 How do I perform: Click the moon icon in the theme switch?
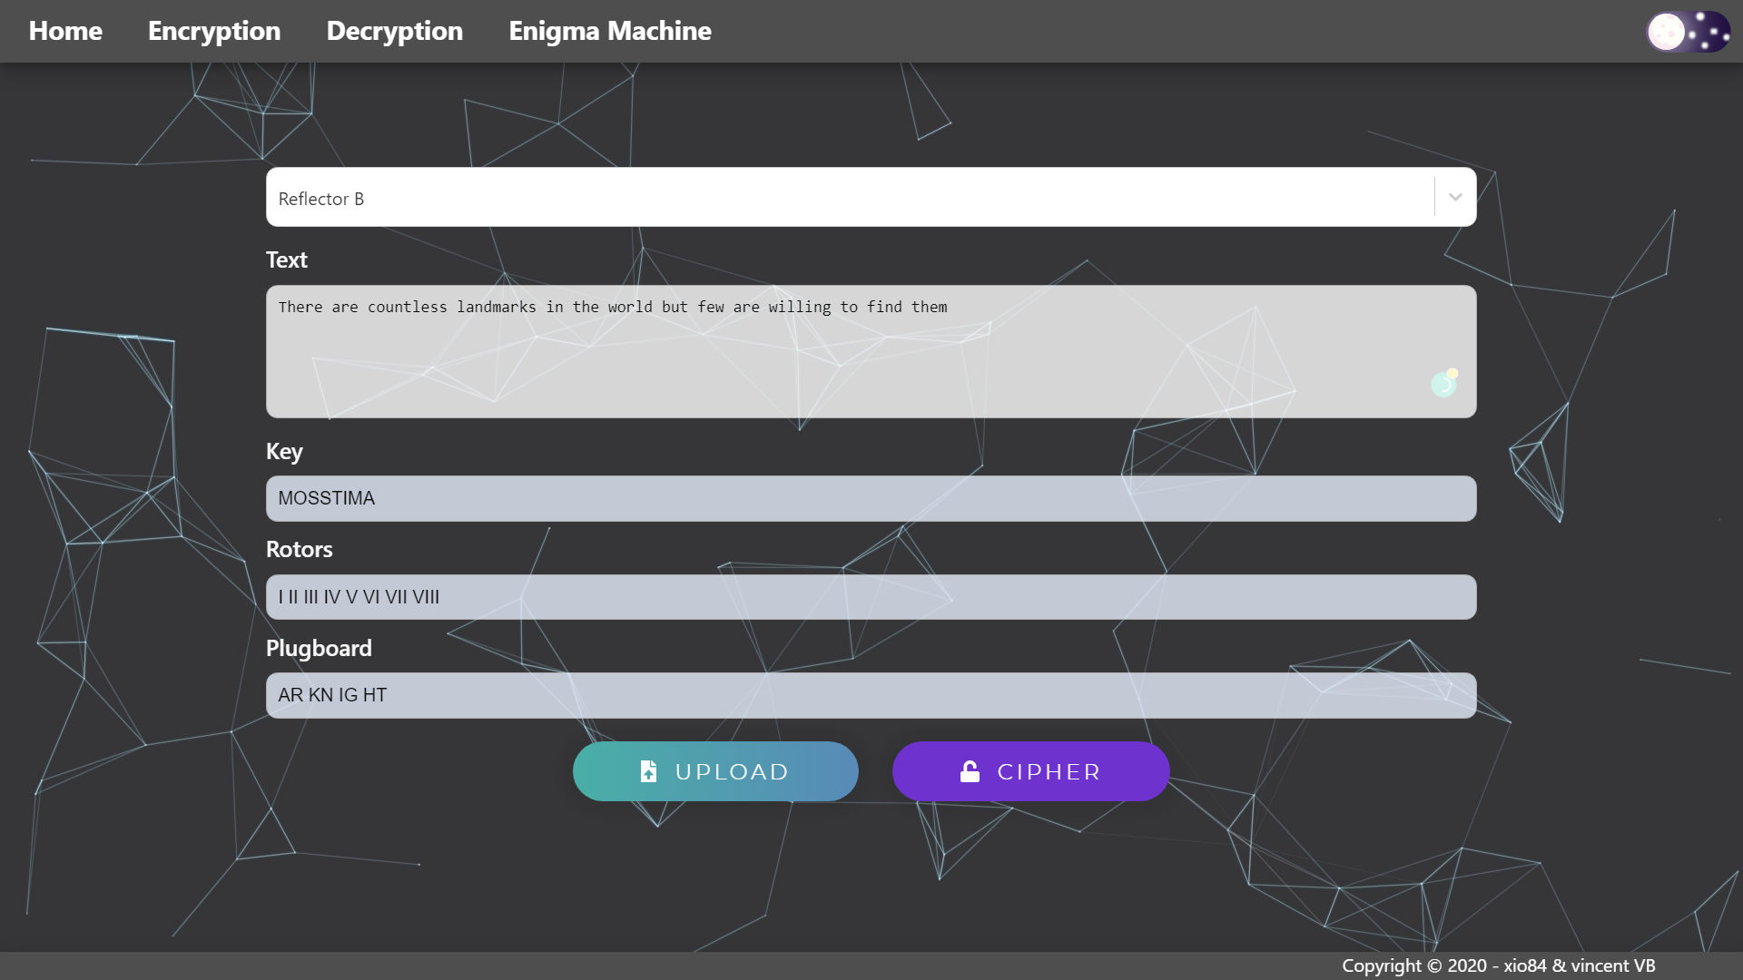pos(1666,32)
